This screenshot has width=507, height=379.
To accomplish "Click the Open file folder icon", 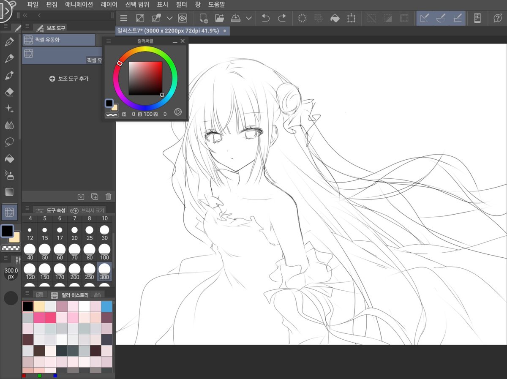I will 219,18.
